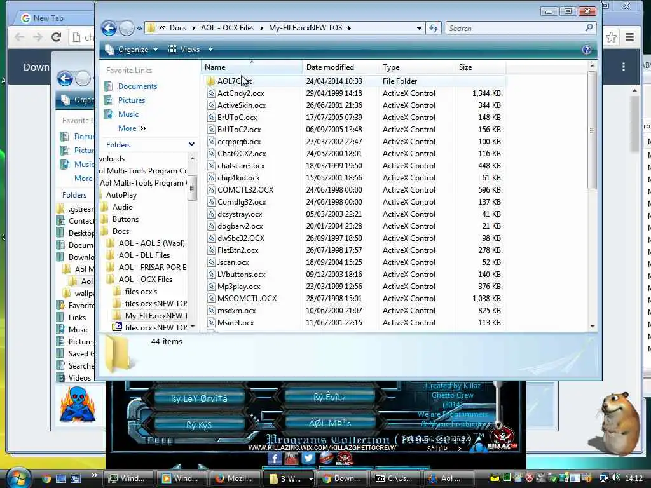Image resolution: width=651 pixels, height=488 pixels.
Task: Open the Chrome menu hamburger icon
Action: [x=629, y=37]
